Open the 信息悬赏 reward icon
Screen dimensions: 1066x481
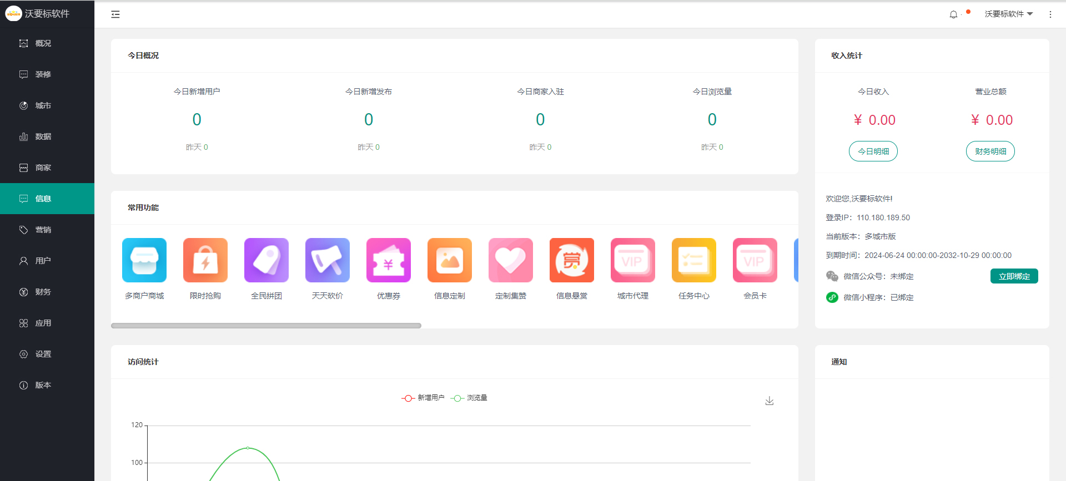coord(572,260)
